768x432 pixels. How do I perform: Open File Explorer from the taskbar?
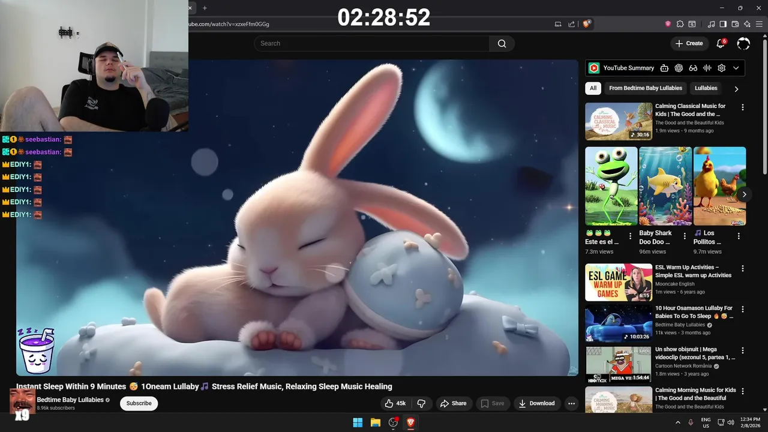[376, 422]
